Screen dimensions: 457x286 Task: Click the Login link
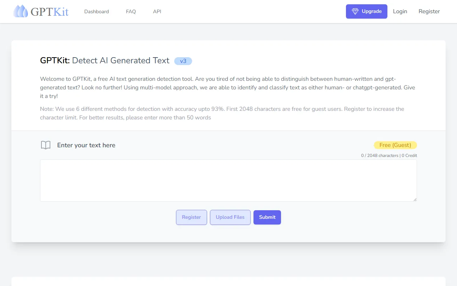pyautogui.click(x=400, y=11)
